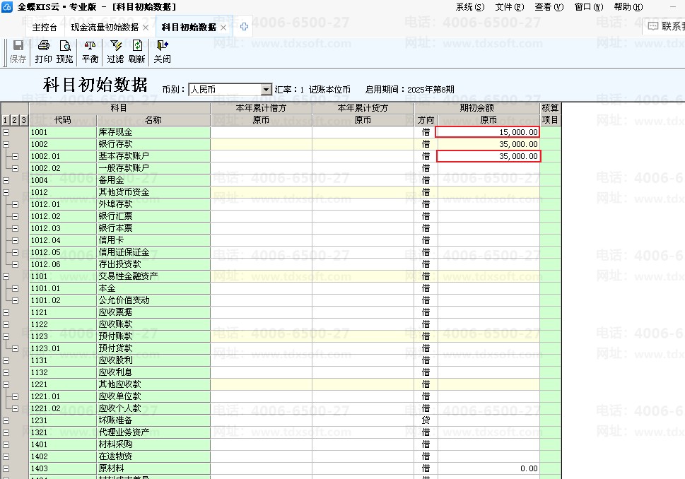Collapse the 1002 银行存款 tree node
Viewport: 685px width, 479px height.
point(6,144)
